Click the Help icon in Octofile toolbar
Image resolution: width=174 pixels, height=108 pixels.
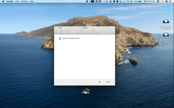113,31
